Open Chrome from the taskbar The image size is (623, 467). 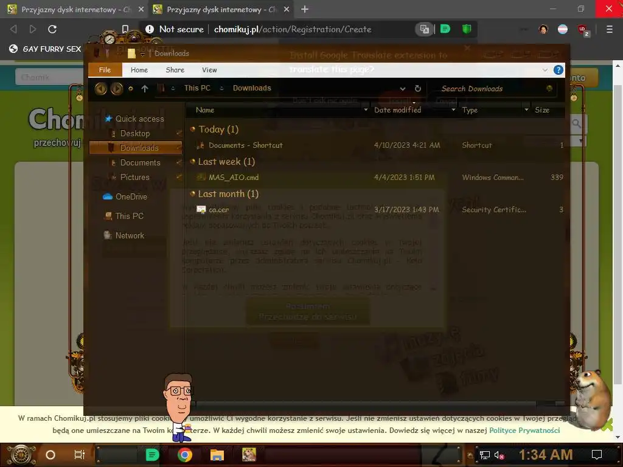tap(185, 455)
